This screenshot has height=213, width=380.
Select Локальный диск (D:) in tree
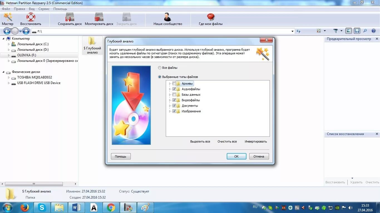33,50
